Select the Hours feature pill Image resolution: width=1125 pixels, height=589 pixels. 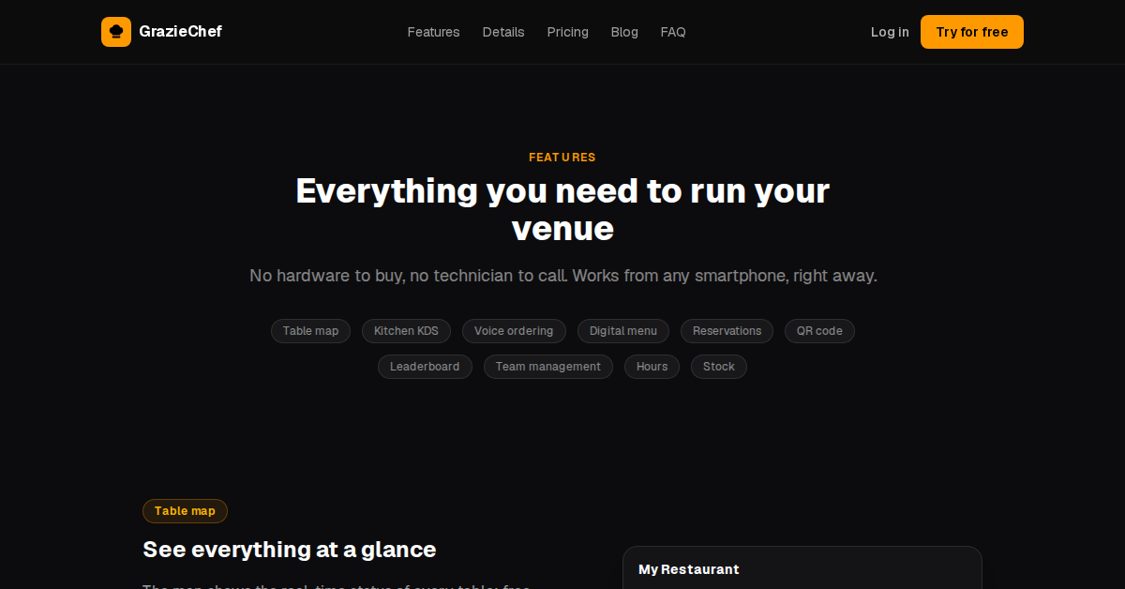pyautogui.click(x=652, y=367)
